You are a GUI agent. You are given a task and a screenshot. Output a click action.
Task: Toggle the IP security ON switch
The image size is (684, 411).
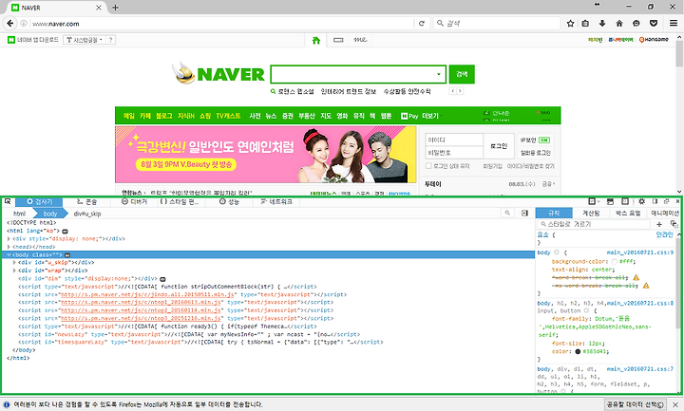[544, 140]
